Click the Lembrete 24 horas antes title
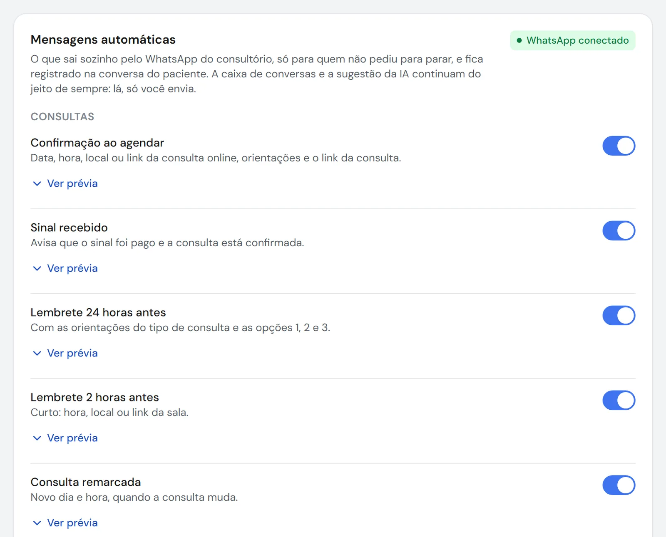 click(98, 312)
